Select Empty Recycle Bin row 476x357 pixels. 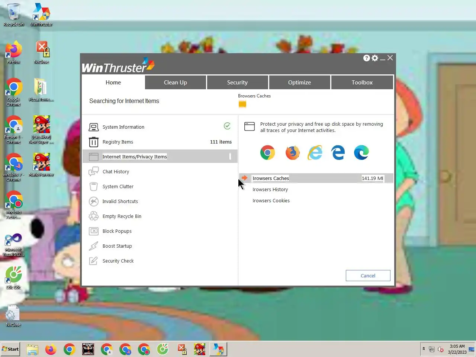click(x=160, y=216)
